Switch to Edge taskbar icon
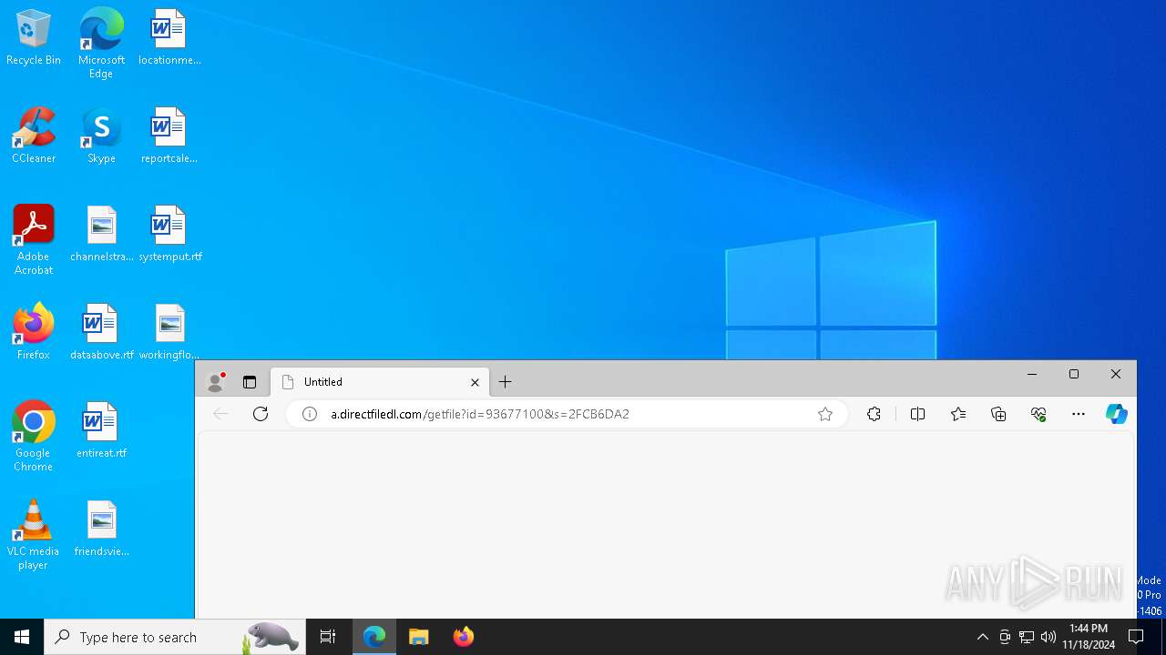The width and height of the screenshot is (1166, 655). (x=374, y=637)
